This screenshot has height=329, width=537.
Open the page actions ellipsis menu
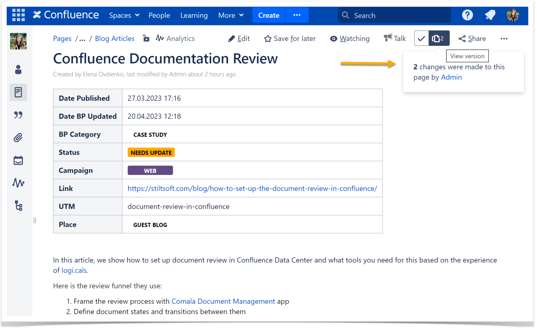coord(504,38)
